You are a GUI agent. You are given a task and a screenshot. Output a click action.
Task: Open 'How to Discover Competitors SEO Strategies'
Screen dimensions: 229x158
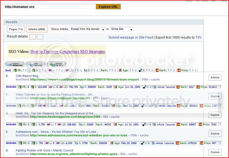68,51
